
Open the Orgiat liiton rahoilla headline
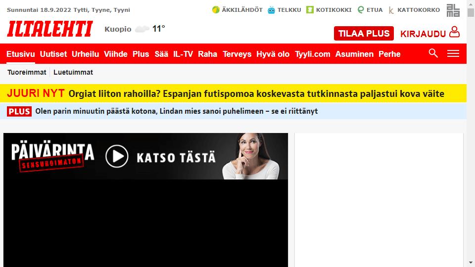point(256,94)
